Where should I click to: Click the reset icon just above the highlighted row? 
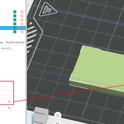point(22,24)
